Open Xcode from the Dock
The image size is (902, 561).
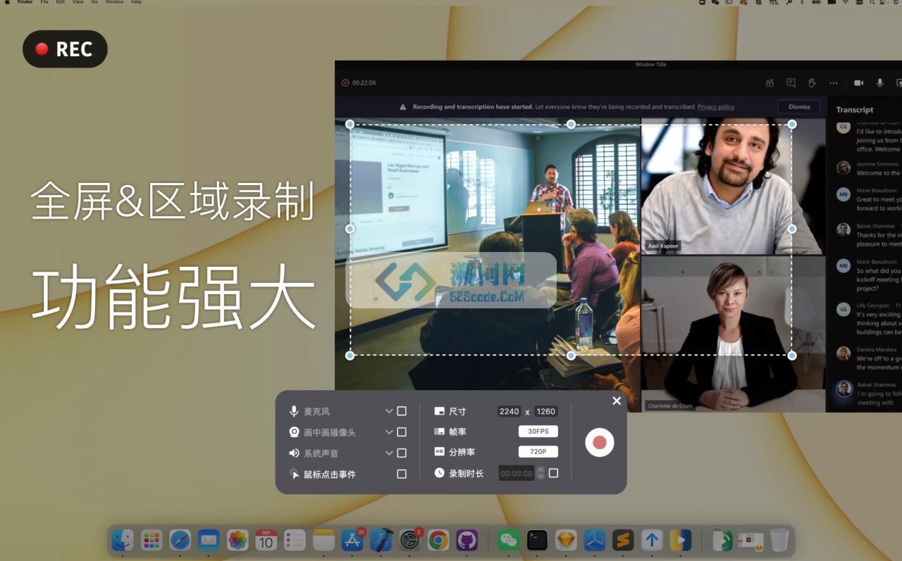click(381, 540)
